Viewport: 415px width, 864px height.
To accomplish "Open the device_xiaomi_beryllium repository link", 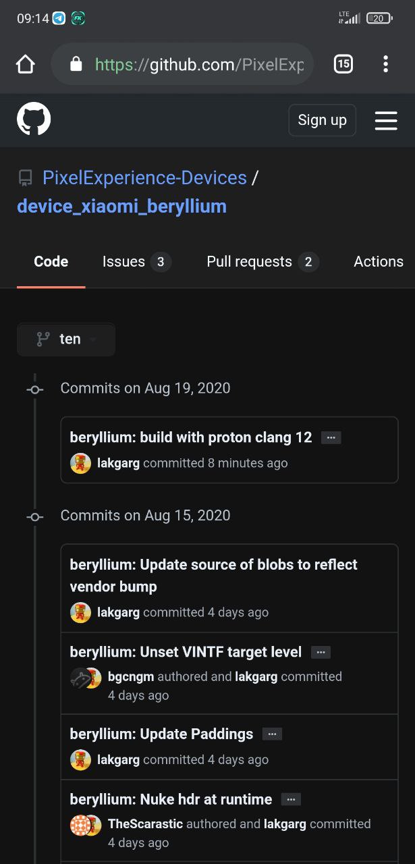I will coord(121,206).
